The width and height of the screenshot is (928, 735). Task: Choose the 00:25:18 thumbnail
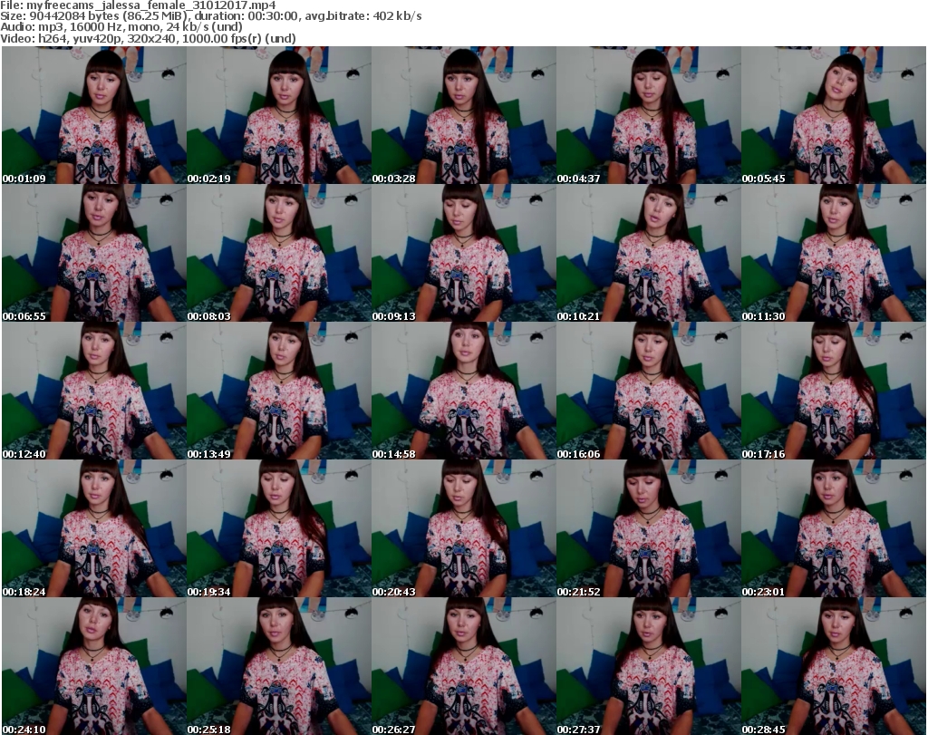[x=279, y=666]
